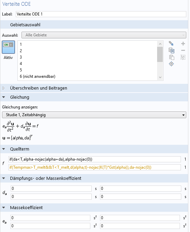Click the zoom to selection icon
The width and height of the screenshot is (190, 232).
coord(172,64)
